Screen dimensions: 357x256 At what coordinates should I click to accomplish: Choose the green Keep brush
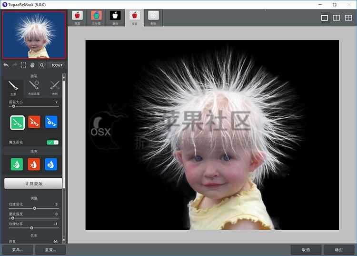pyautogui.click(x=17, y=123)
